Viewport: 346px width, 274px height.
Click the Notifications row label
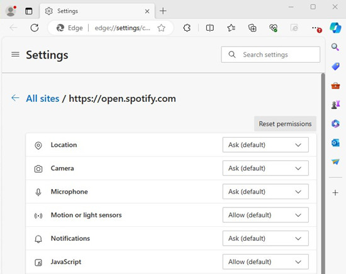point(70,238)
